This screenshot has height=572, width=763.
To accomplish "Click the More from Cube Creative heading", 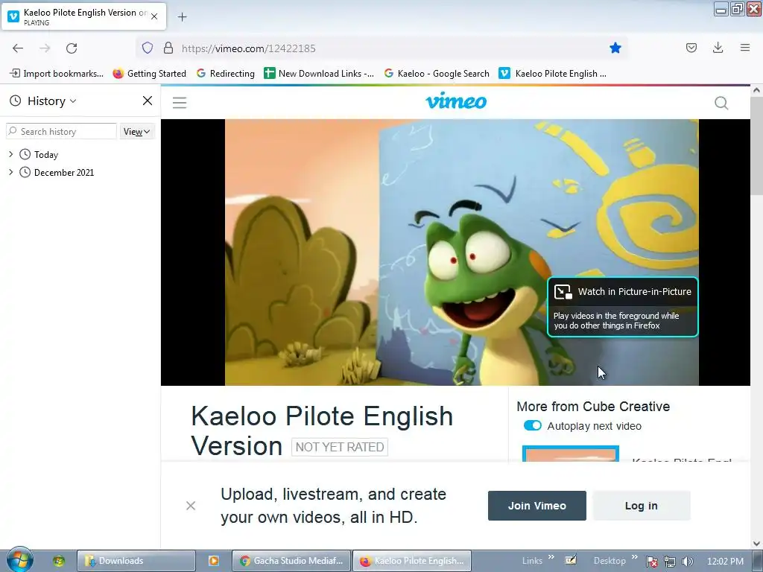I will 593,407.
